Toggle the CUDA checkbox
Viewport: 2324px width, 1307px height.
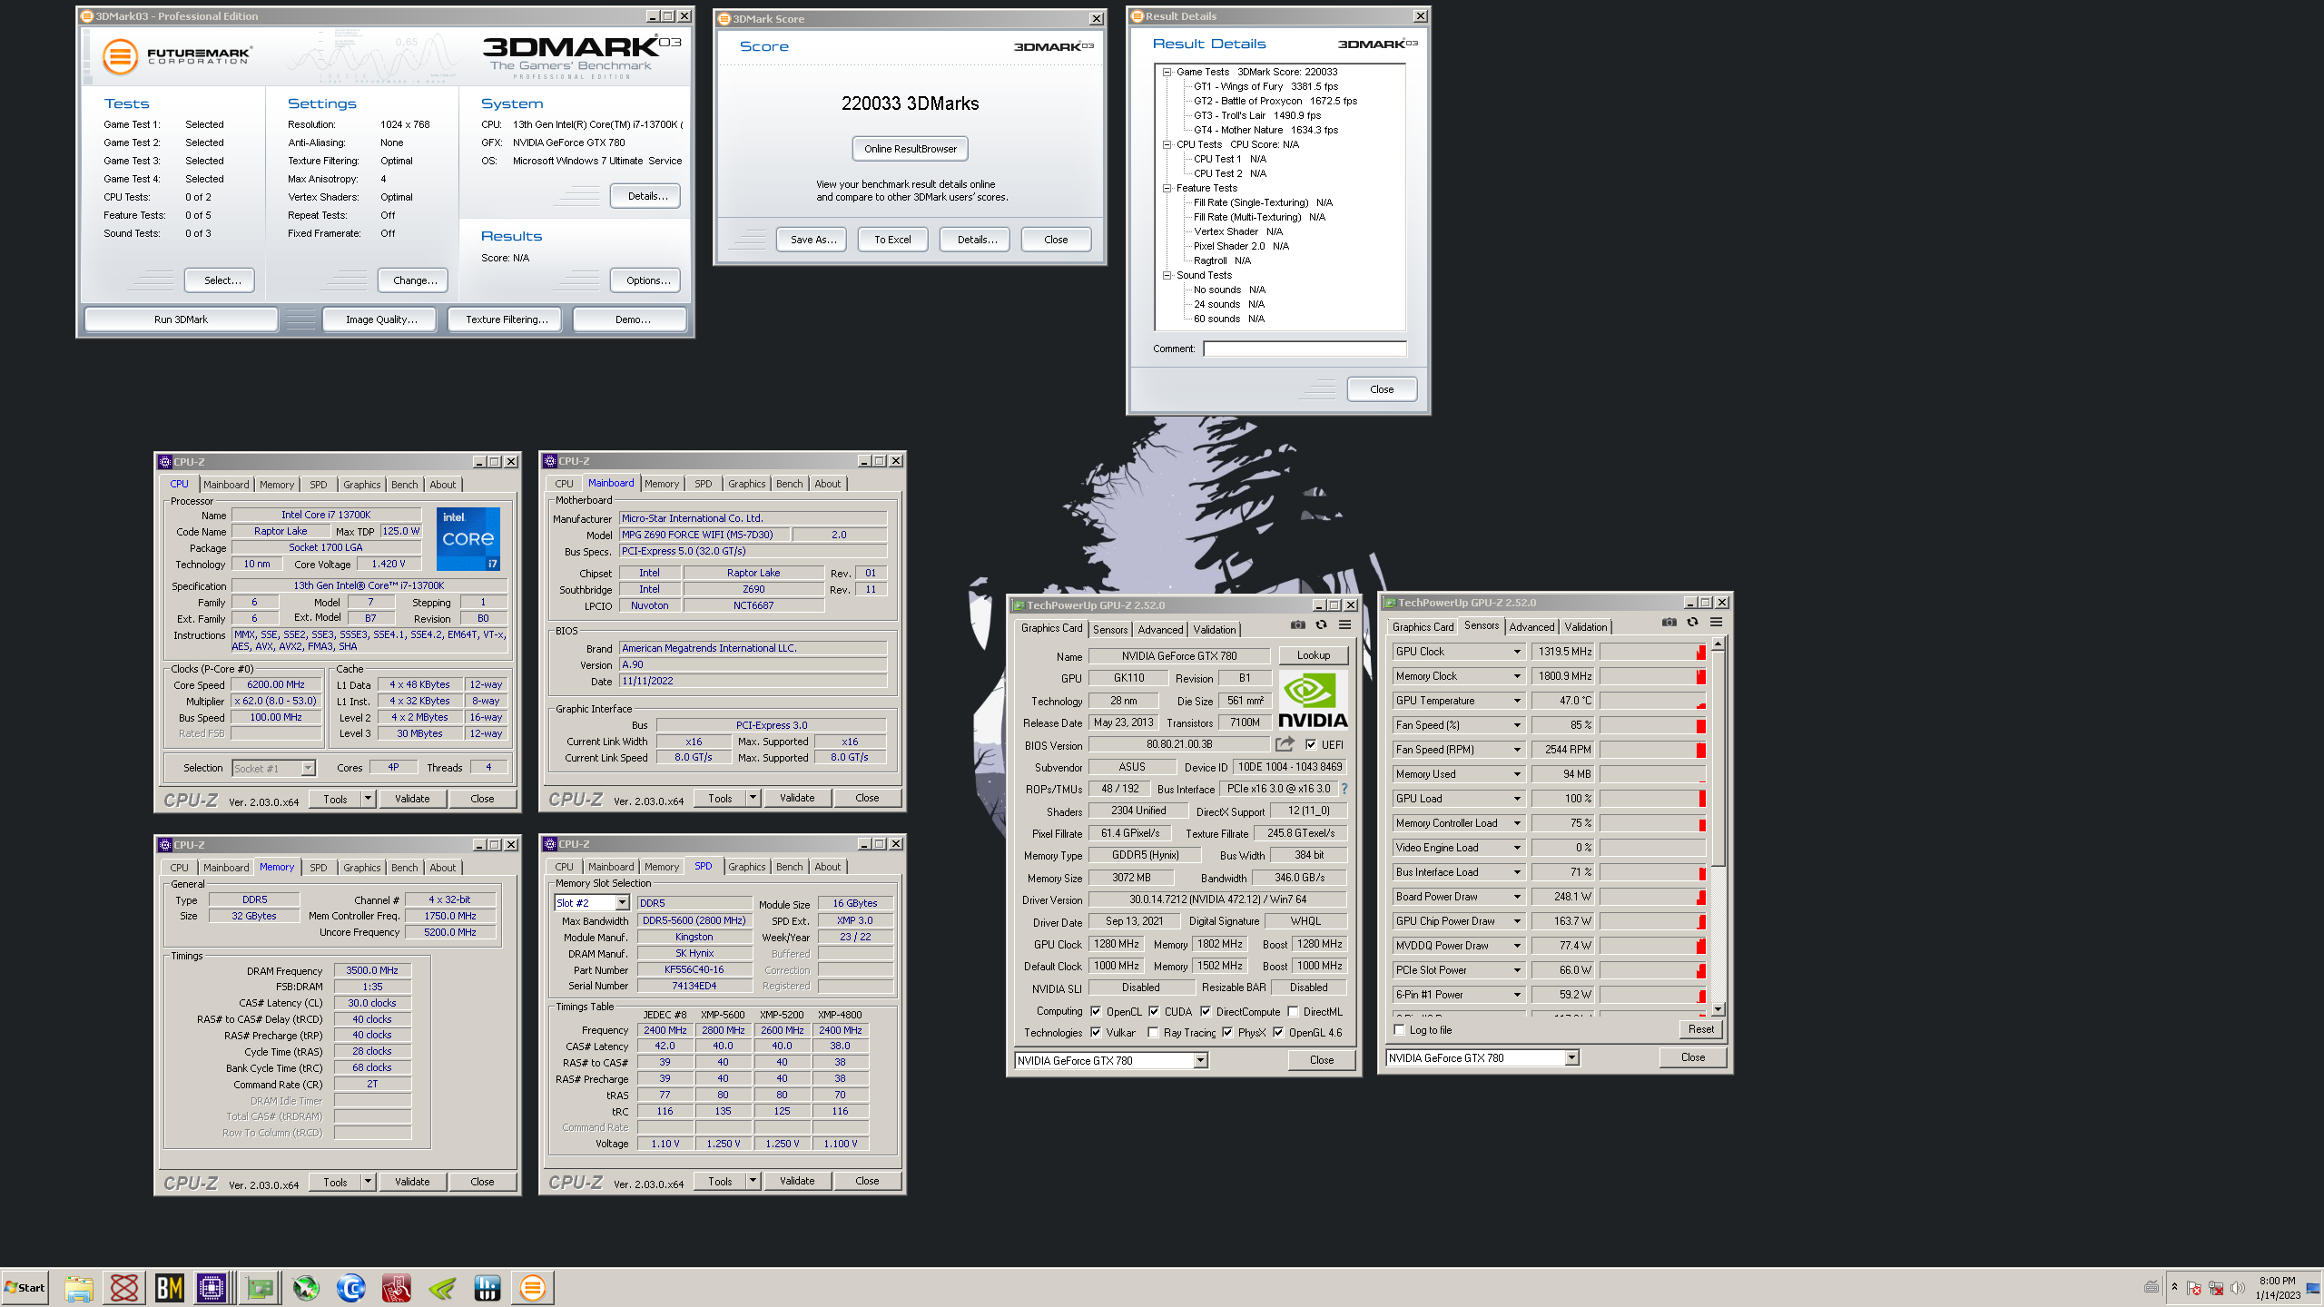click(1154, 1011)
